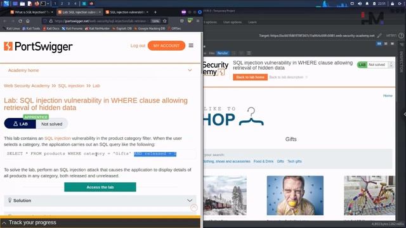
Task: Select the side-by-side layout icon in Burp
Action: (379, 44)
